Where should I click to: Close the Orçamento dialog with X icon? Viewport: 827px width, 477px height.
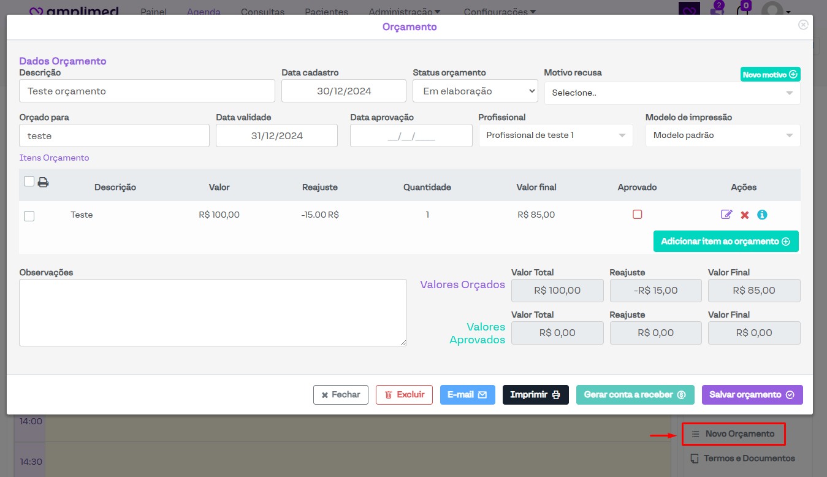point(803,25)
